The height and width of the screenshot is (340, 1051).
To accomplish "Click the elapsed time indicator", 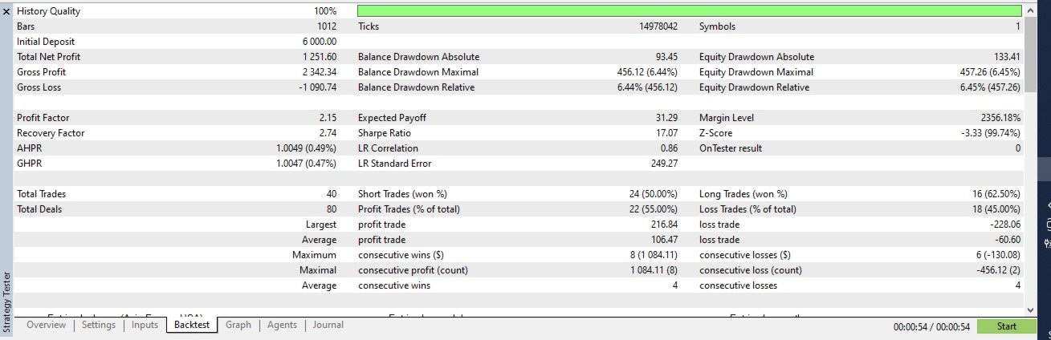I will pos(931,326).
